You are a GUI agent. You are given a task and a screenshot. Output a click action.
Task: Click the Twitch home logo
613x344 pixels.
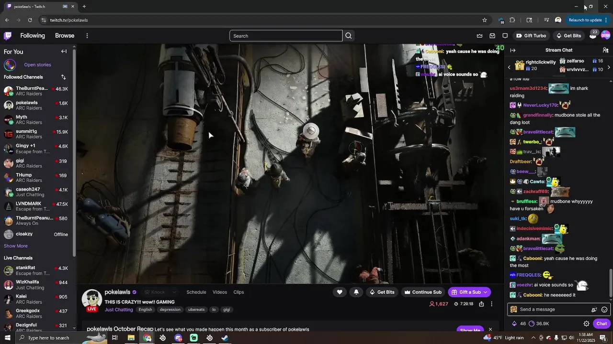(8, 36)
